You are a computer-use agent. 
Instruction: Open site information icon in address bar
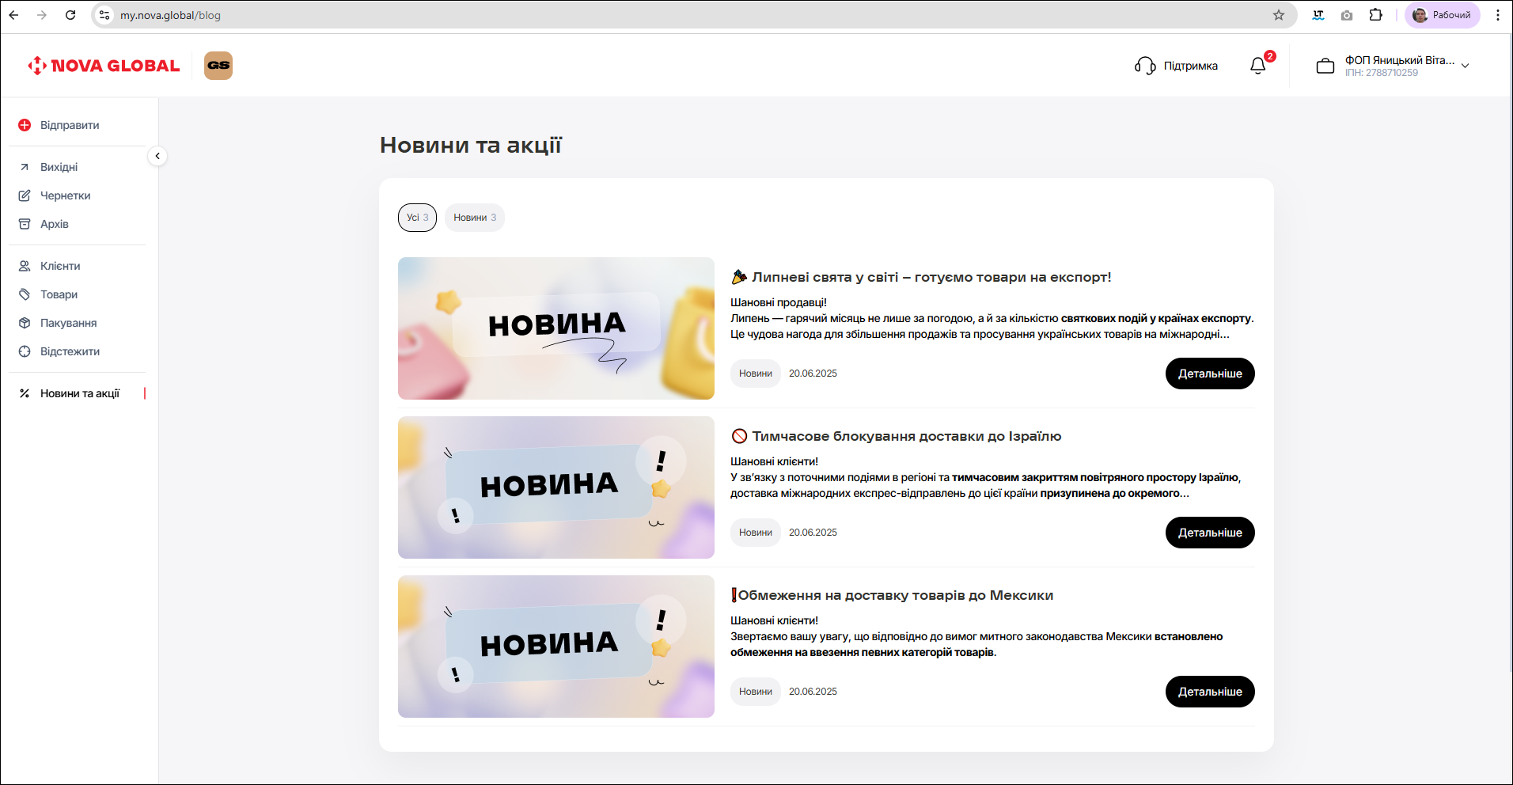coord(104,15)
